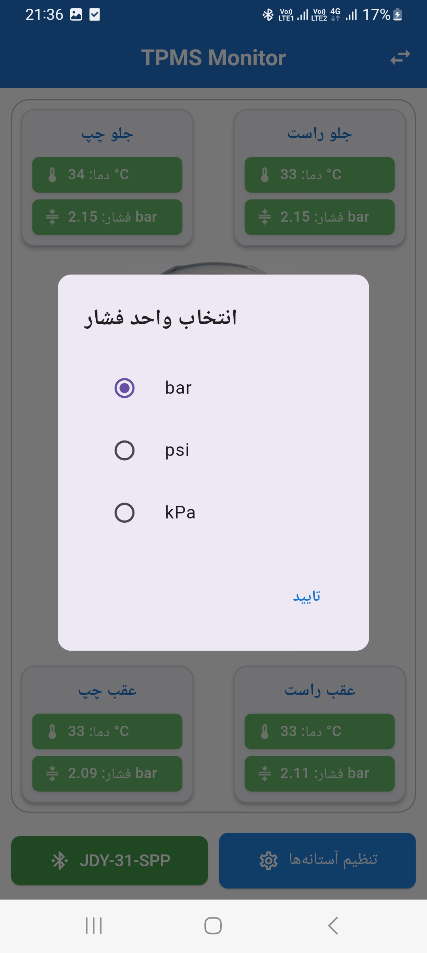Tap front-right pressure icon

pyautogui.click(x=265, y=217)
